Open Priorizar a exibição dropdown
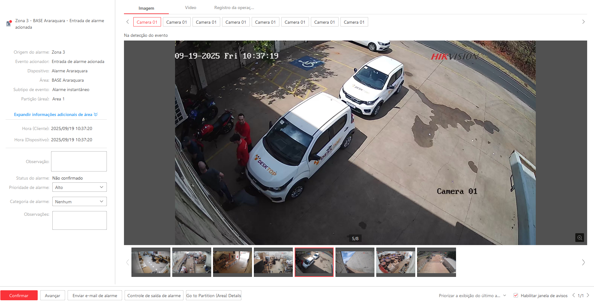Viewport: 594px width, 304px height. tap(472, 296)
